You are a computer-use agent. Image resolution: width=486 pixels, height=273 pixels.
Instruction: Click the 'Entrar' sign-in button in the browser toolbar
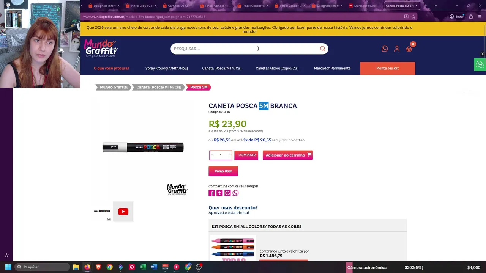[x=457, y=17]
